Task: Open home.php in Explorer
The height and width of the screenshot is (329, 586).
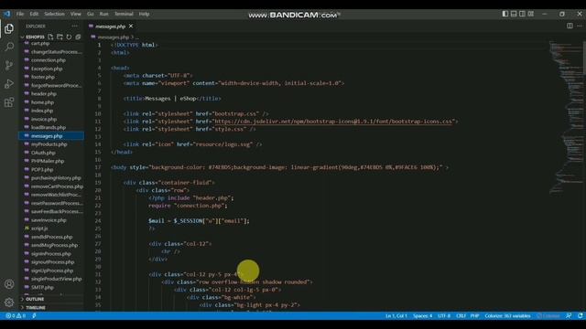Action: 42,102
